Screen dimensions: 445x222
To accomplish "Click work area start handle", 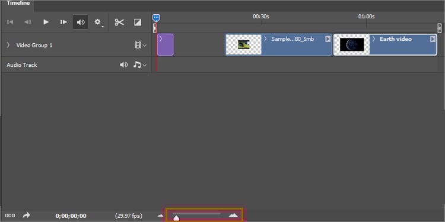I will pyautogui.click(x=155, y=28).
